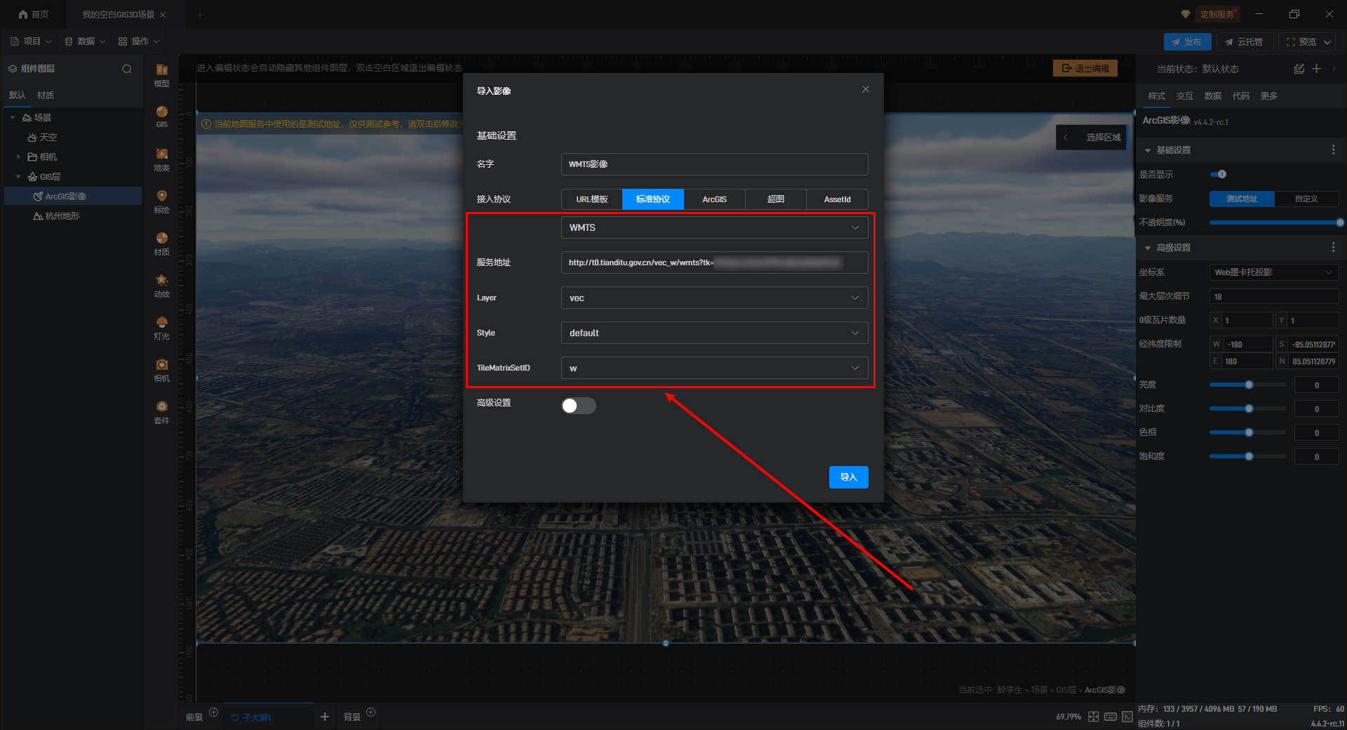
Task: Open the 灯光 (Lighting) sidebar icon
Action: point(161,327)
